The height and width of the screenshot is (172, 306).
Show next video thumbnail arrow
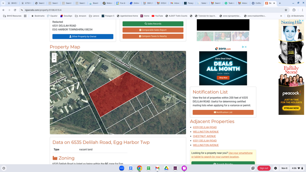[248, 36]
